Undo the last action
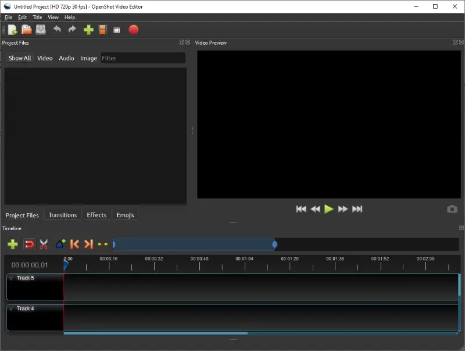 coord(57,30)
